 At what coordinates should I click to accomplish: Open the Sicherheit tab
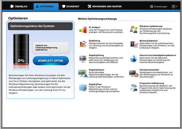(x=71, y=6)
